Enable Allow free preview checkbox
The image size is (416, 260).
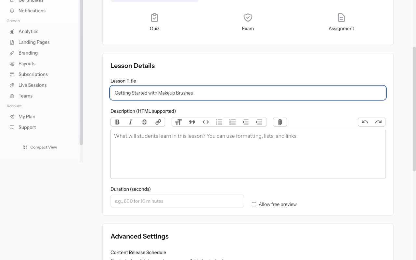coord(254,204)
